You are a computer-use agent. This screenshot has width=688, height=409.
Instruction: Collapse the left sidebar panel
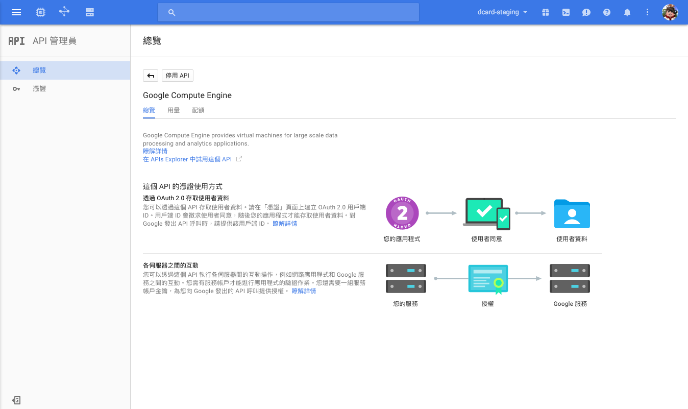(x=16, y=400)
